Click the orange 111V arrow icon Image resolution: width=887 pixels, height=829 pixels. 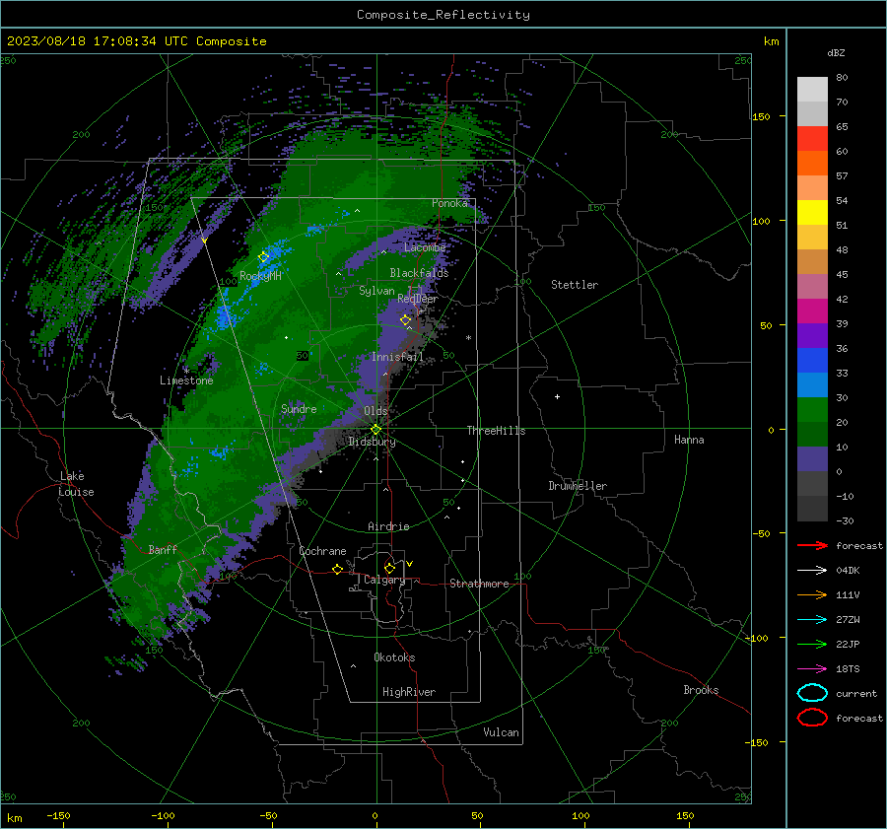click(x=812, y=594)
